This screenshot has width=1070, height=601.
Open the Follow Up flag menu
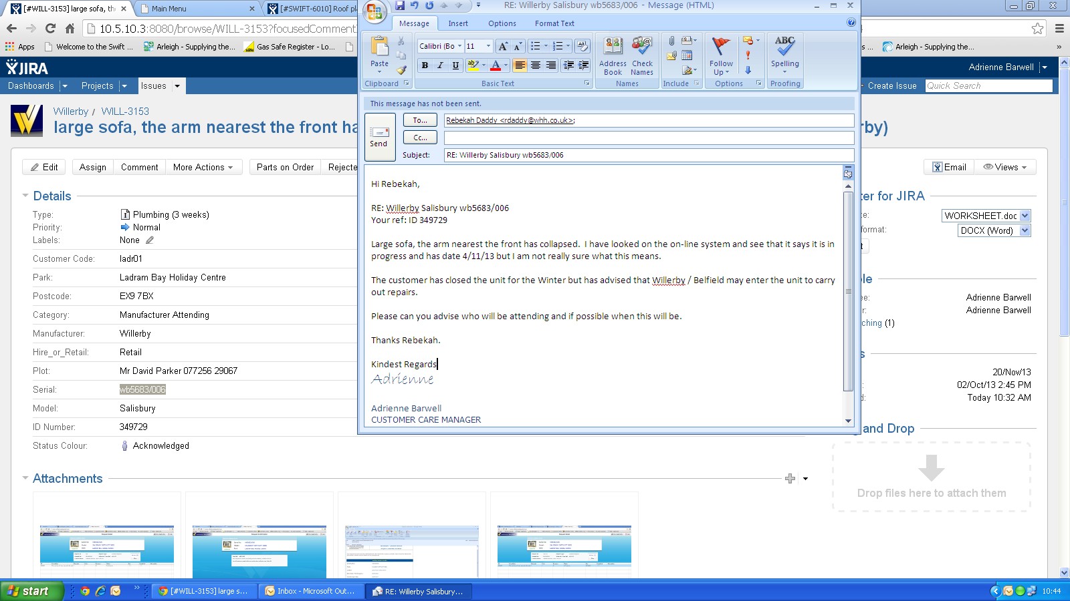[721, 56]
